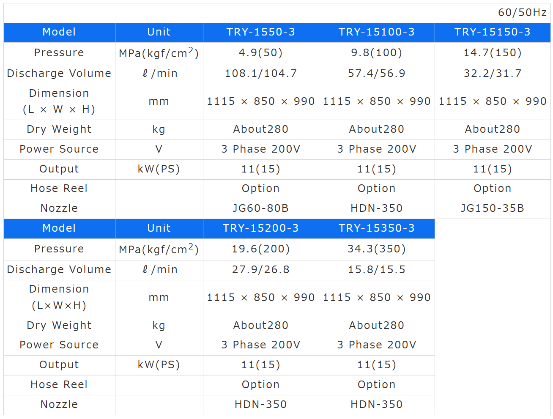Select the TRY-15200-3 header in lower table
Image resolution: width=553 pixels, height=419 pixels.
(x=260, y=228)
